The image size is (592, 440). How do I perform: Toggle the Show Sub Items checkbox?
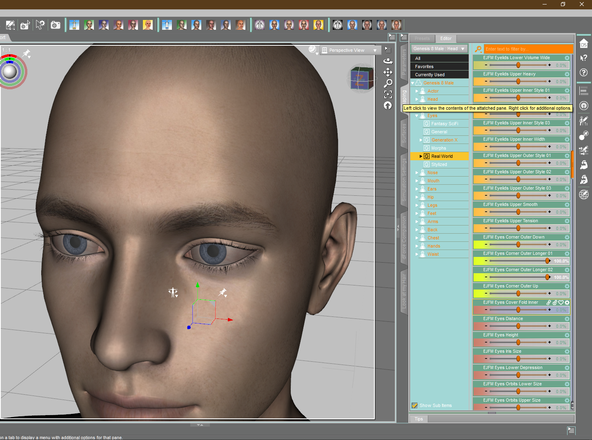coord(415,405)
